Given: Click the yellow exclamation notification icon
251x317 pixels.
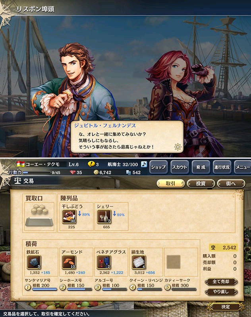Looking at the screenshot, I should (91, 164).
